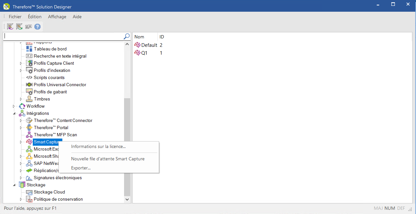Select Exporter... from the context menu
Image resolution: width=416 pixels, height=214 pixels.
pyautogui.click(x=81, y=168)
